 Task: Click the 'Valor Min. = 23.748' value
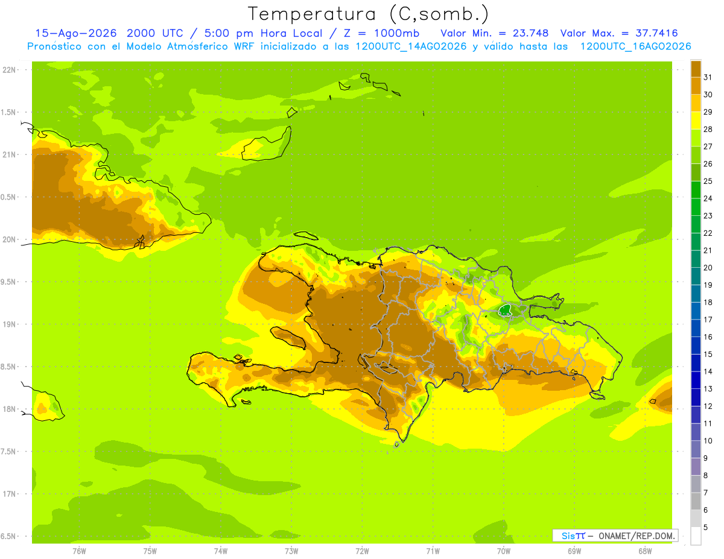(494, 33)
